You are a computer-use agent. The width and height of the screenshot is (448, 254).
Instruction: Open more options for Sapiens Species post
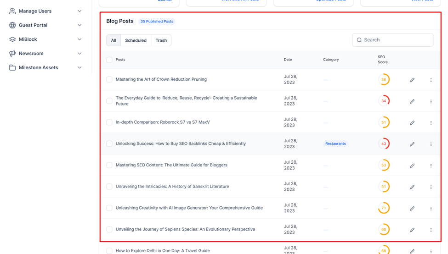[431, 230]
